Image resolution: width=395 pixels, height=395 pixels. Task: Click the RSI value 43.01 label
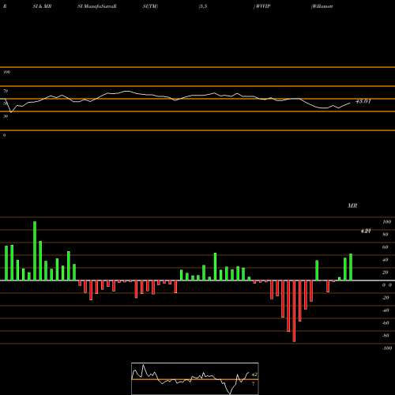(363, 101)
